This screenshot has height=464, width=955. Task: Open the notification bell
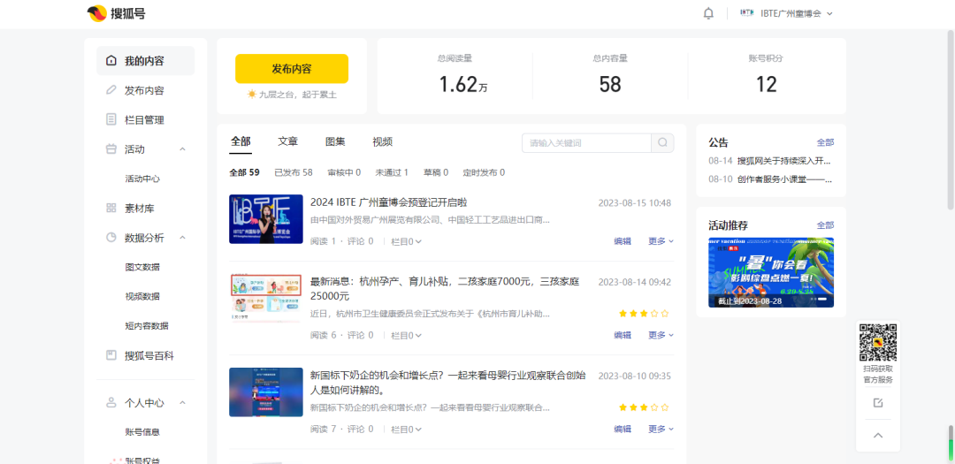tap(708, 13)
